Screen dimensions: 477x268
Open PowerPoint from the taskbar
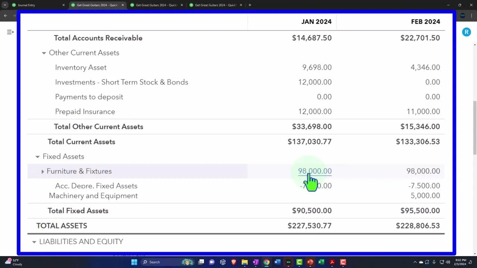[x=310, y=262]
